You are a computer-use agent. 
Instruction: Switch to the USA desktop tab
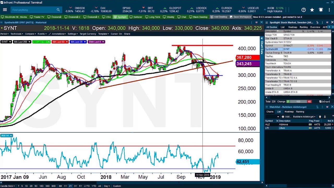[106, 17]
